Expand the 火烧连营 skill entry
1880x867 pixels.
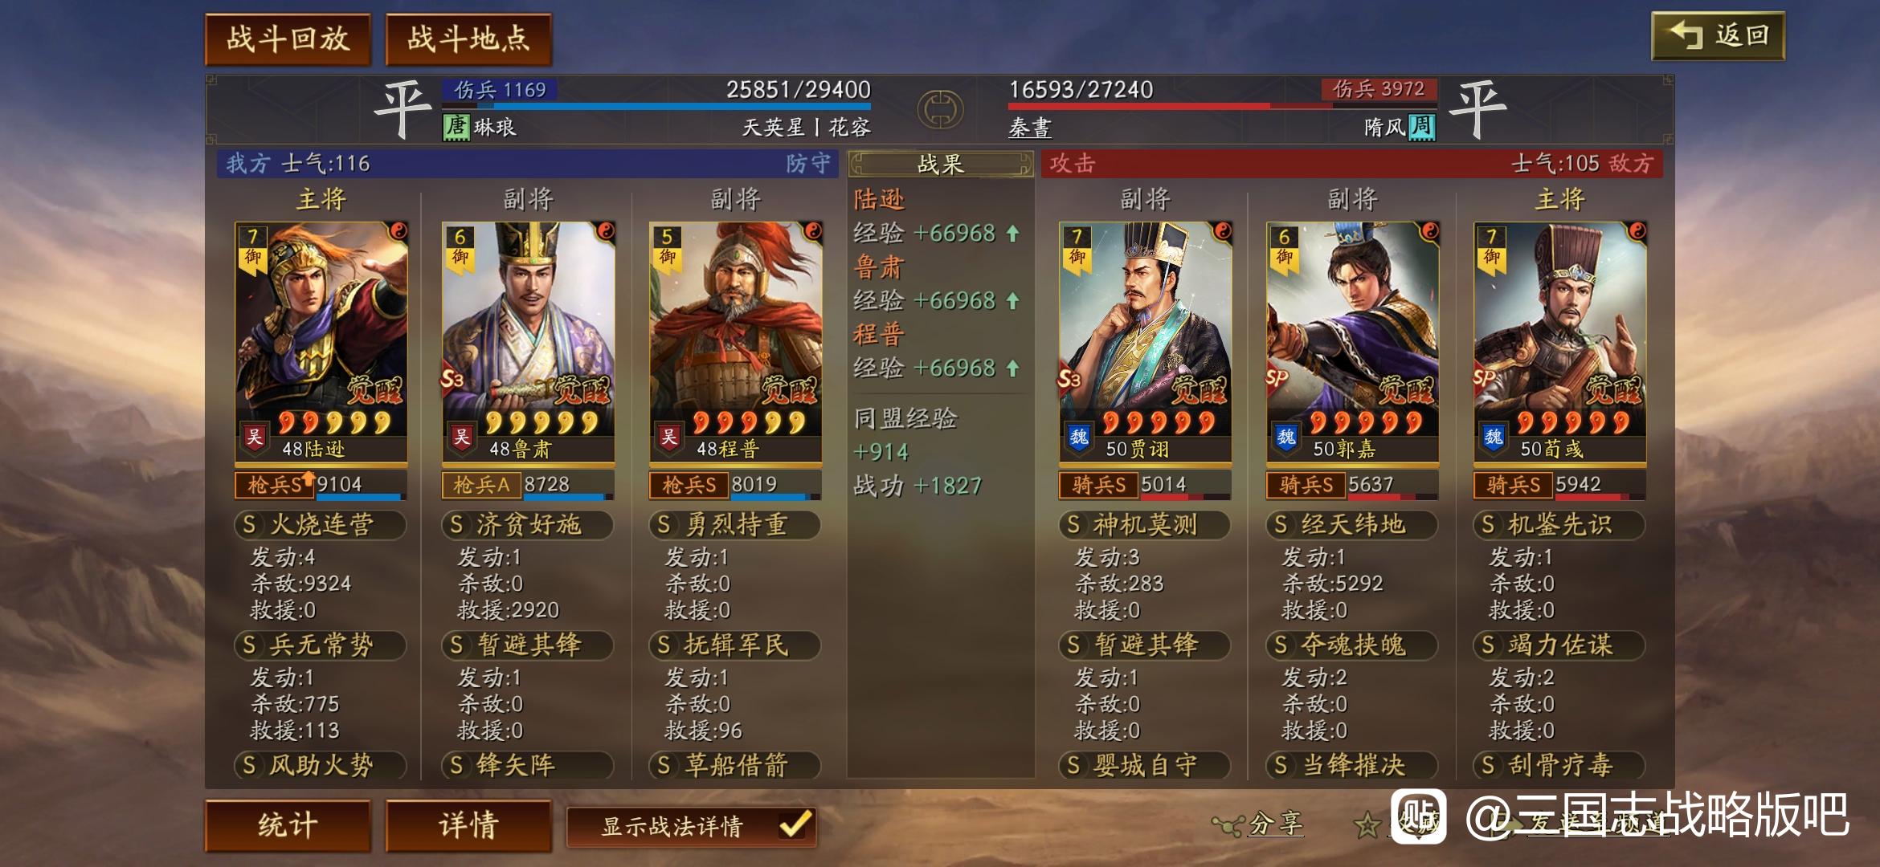pyautogui.click(x=321, y=525)
